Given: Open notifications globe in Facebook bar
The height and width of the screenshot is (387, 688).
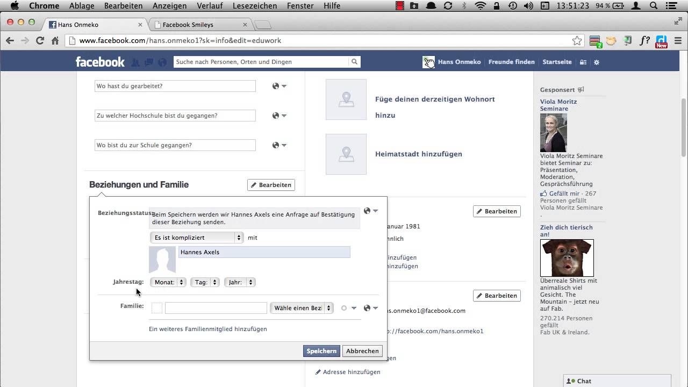Looking at the screenshot, I should (162, 62).
